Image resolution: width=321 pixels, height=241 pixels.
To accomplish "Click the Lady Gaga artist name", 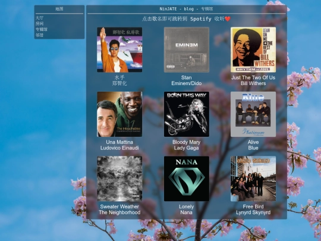I will [186, 148].
